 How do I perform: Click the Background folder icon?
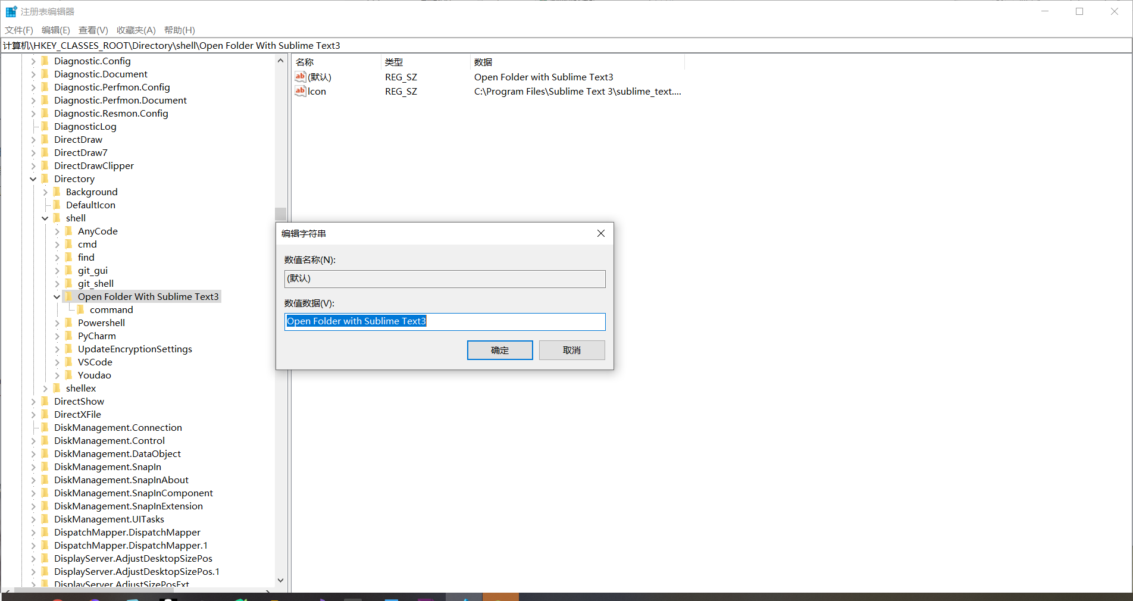[x=57, y=192]
